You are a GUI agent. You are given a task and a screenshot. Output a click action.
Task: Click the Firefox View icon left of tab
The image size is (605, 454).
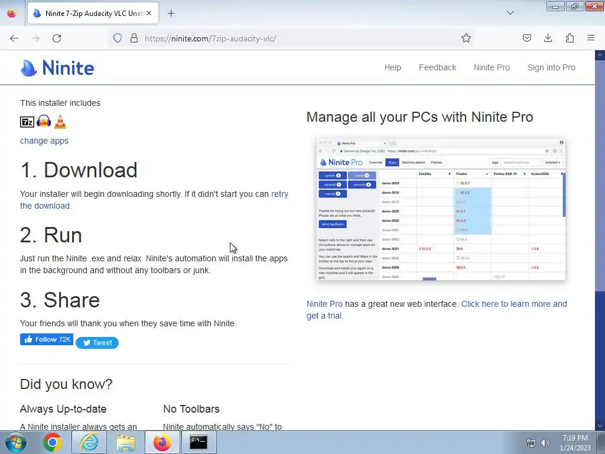coord(12,13)
